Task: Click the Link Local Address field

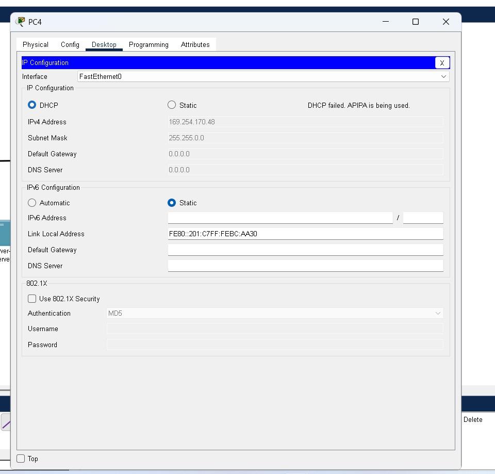Action: [x=305, y=234]
